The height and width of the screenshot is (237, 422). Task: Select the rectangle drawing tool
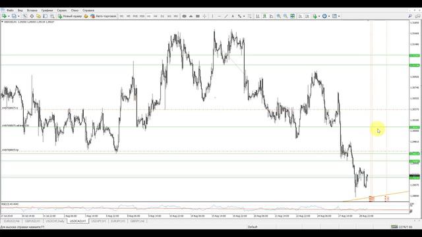click(x=198, y=16)
